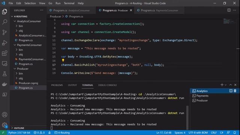Open the Terminal menu

click(69, 3)
